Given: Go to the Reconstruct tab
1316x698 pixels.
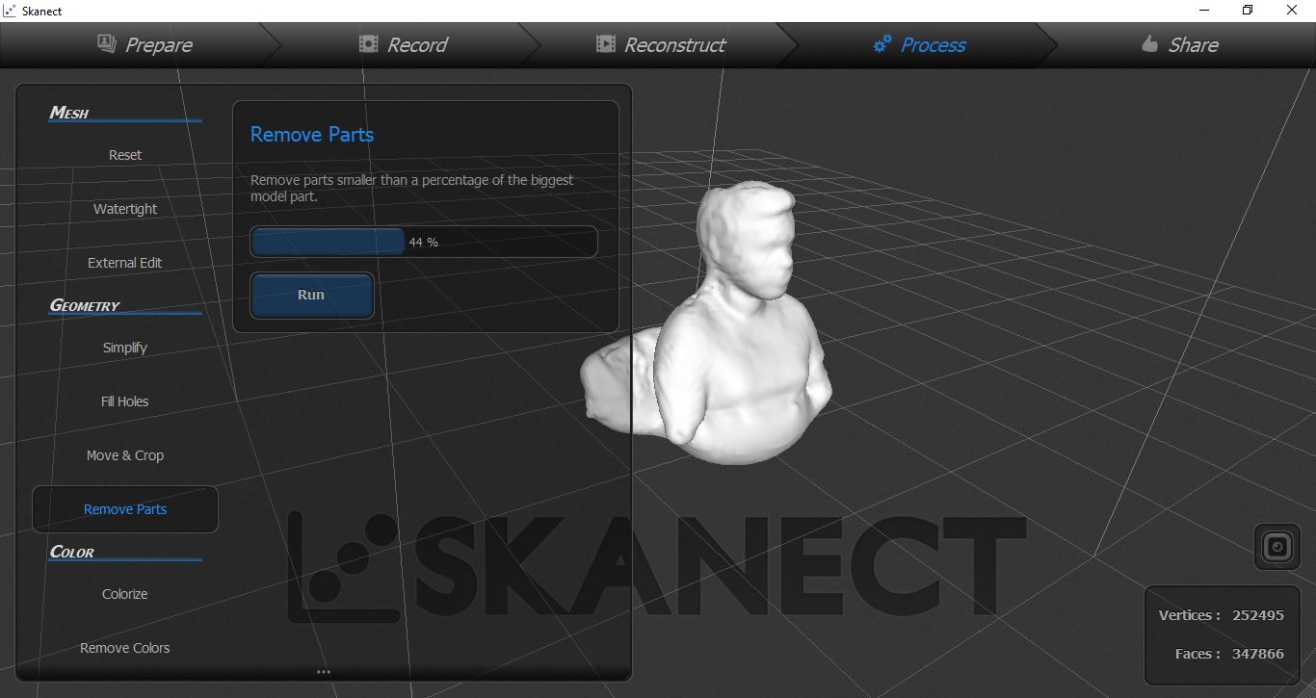Looking at the screenshot, I should click(x=660, y=44).
